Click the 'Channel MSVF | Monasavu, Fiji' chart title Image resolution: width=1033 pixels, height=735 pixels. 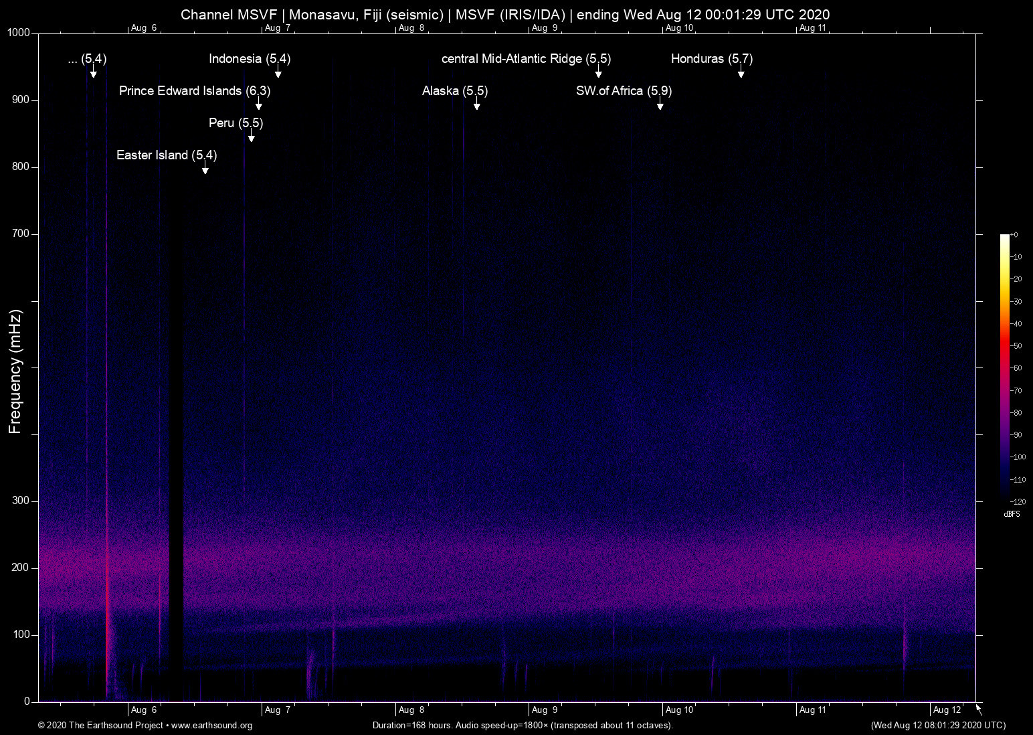coord(506,15)
